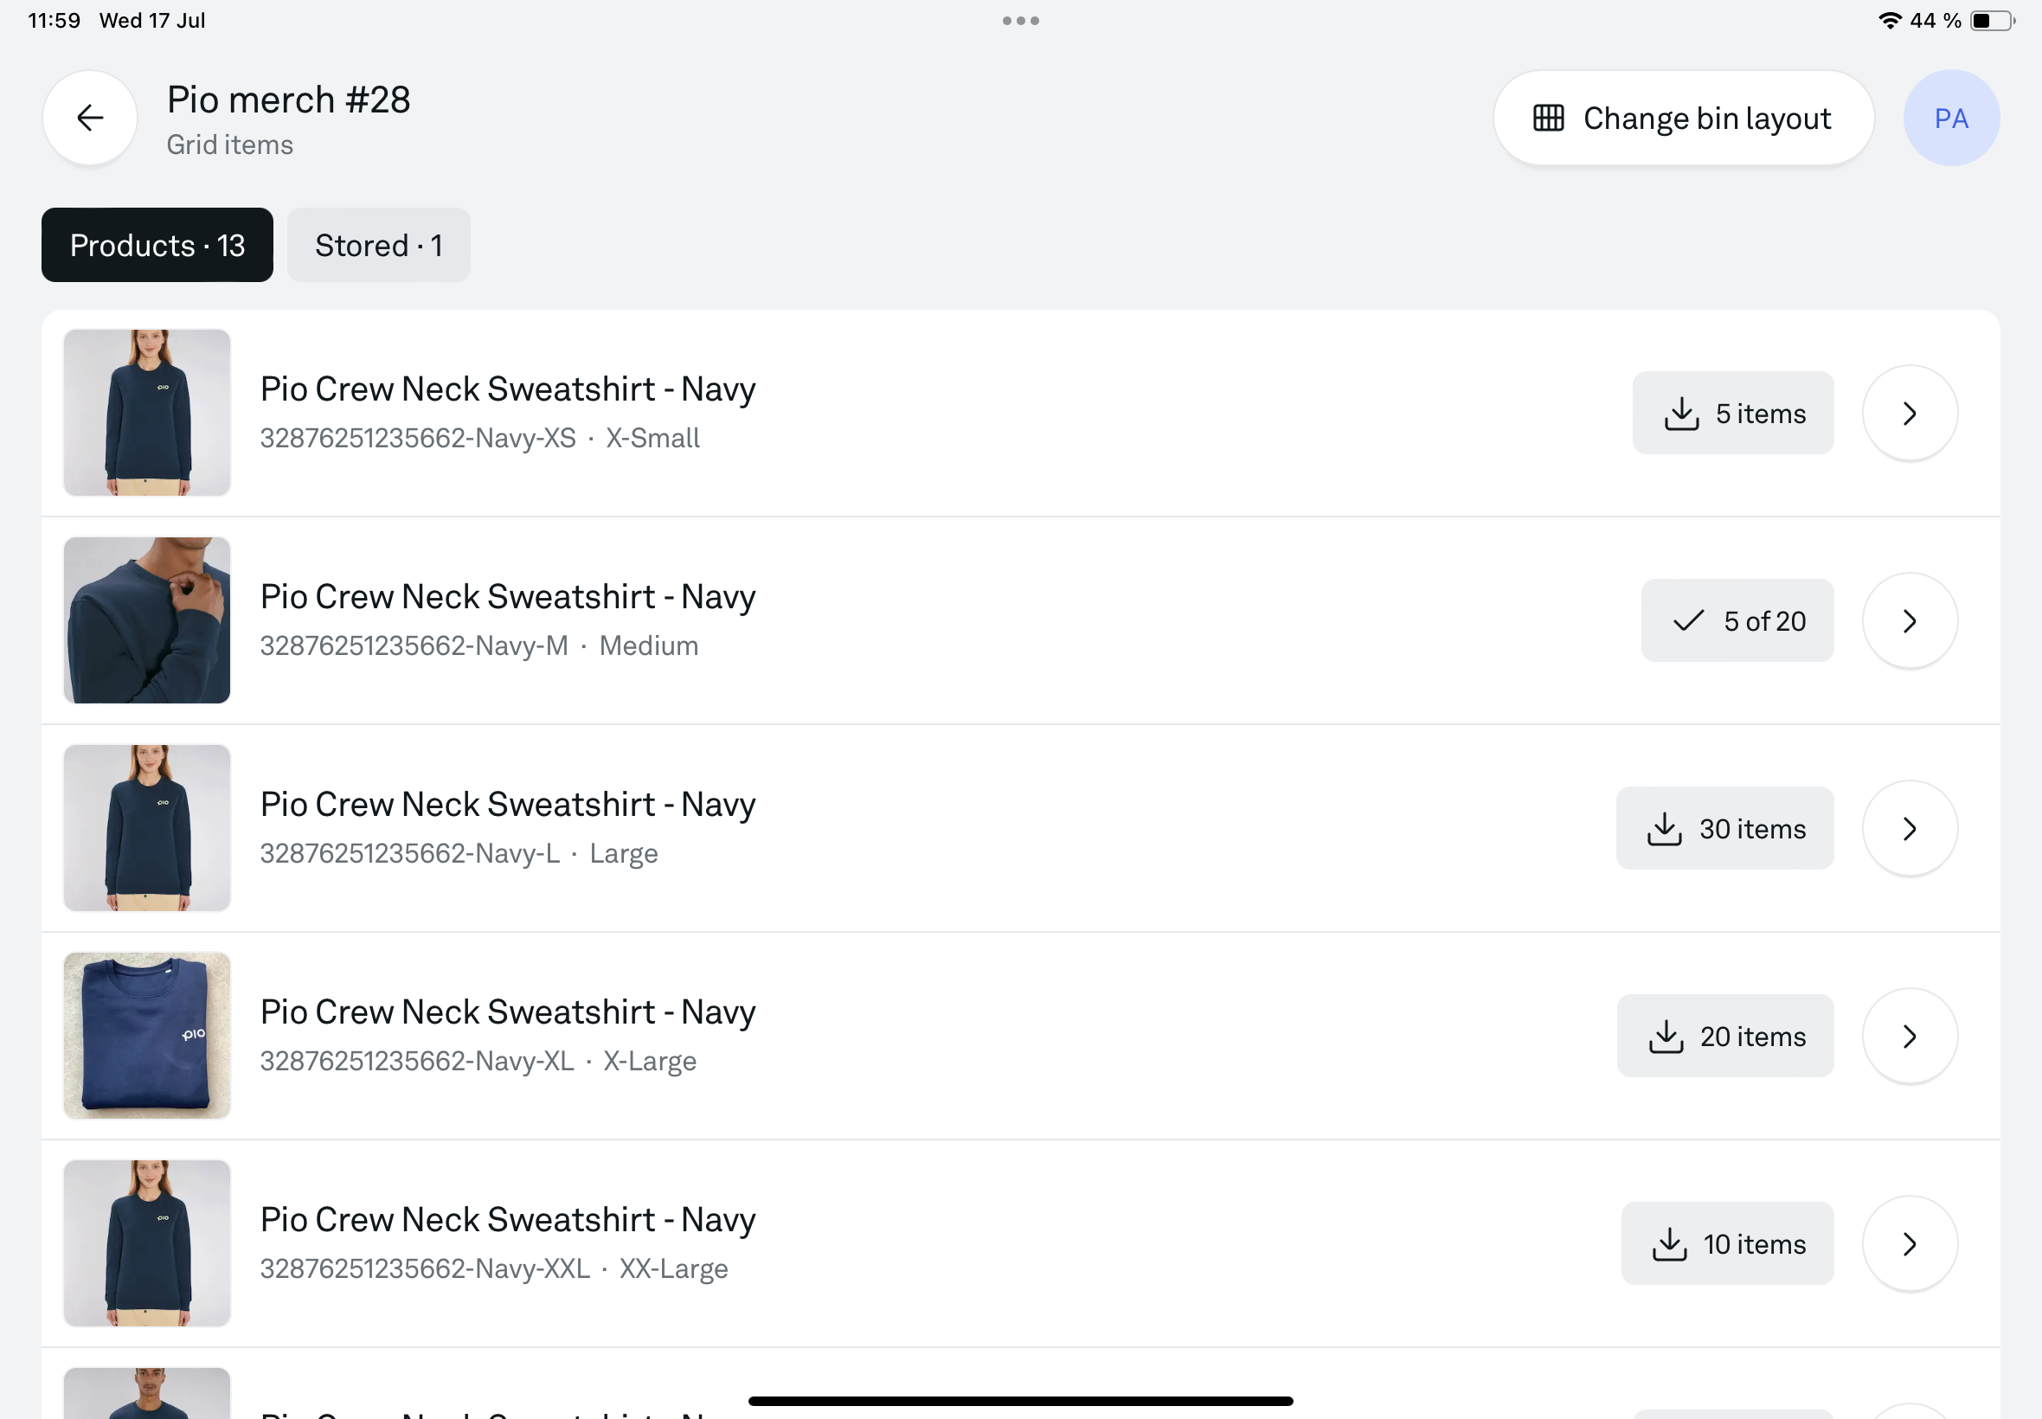Click the 5 of 20 stored indicator
This screenshot has height=1419, width=2042.
1737,620
